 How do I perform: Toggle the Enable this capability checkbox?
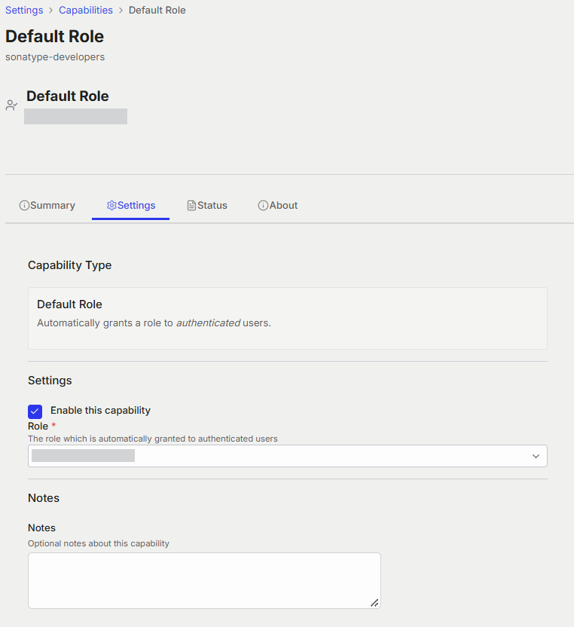[x=35, y=411]
